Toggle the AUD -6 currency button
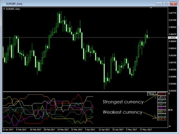Viewport: 179px width, 134px height. pos(162,119)
